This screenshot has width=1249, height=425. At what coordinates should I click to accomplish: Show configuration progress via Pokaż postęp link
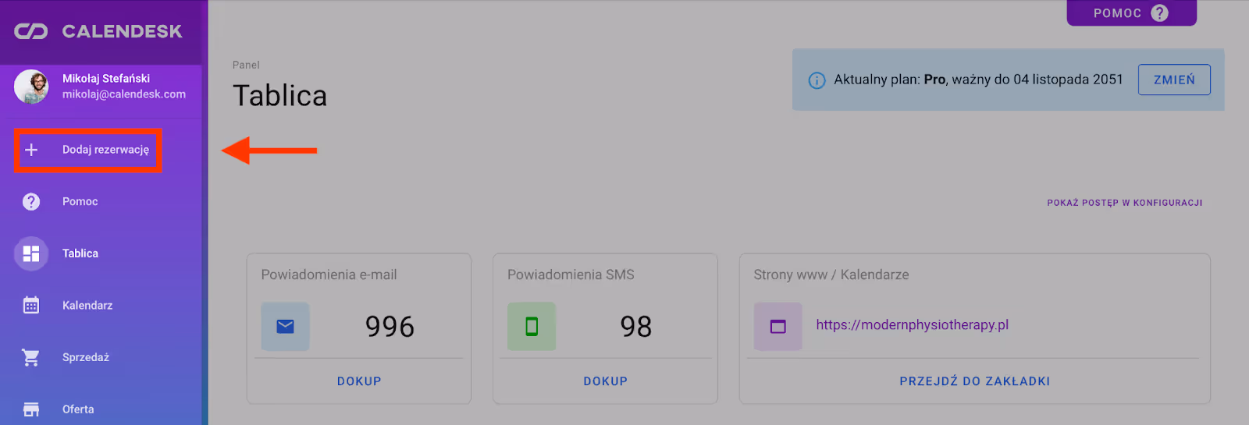click(1124, 203)
